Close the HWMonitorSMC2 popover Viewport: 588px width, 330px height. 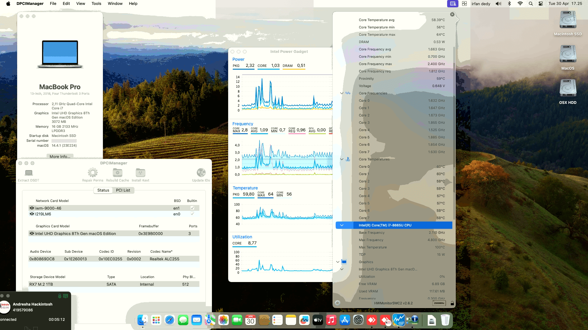tap(452, 14)
